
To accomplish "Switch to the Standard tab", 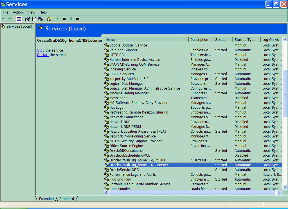I will coord(67,199).
